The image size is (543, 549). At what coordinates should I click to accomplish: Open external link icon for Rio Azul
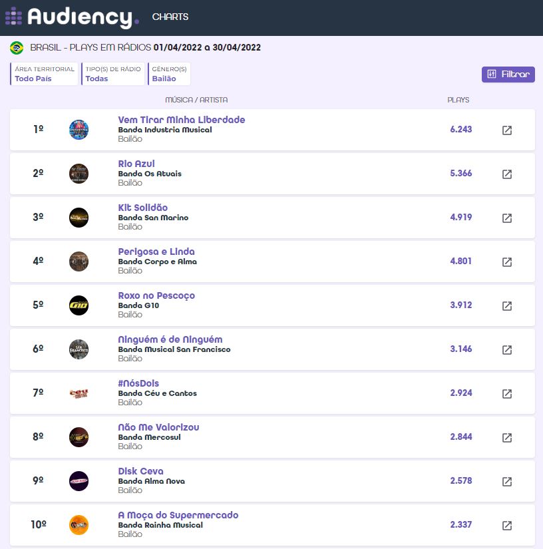pos(506,174)
